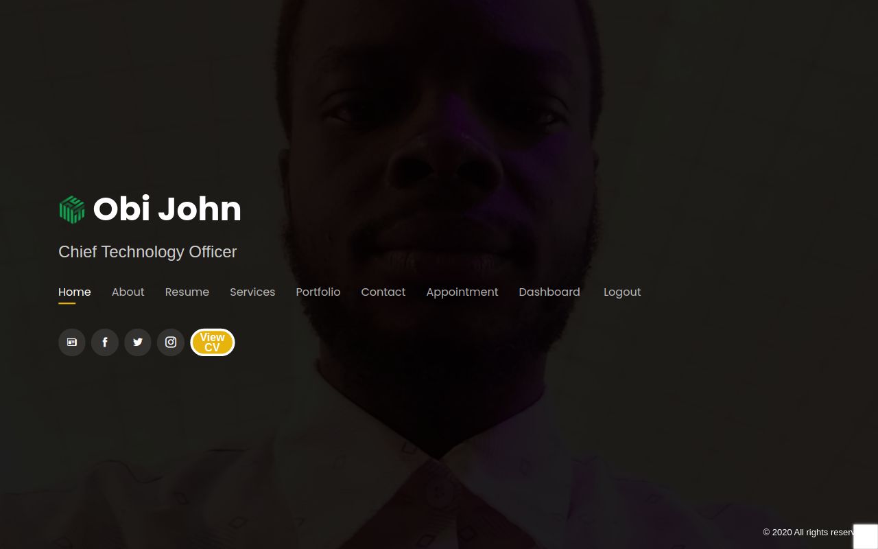Click the white badge box in corner

coord(866,537)
